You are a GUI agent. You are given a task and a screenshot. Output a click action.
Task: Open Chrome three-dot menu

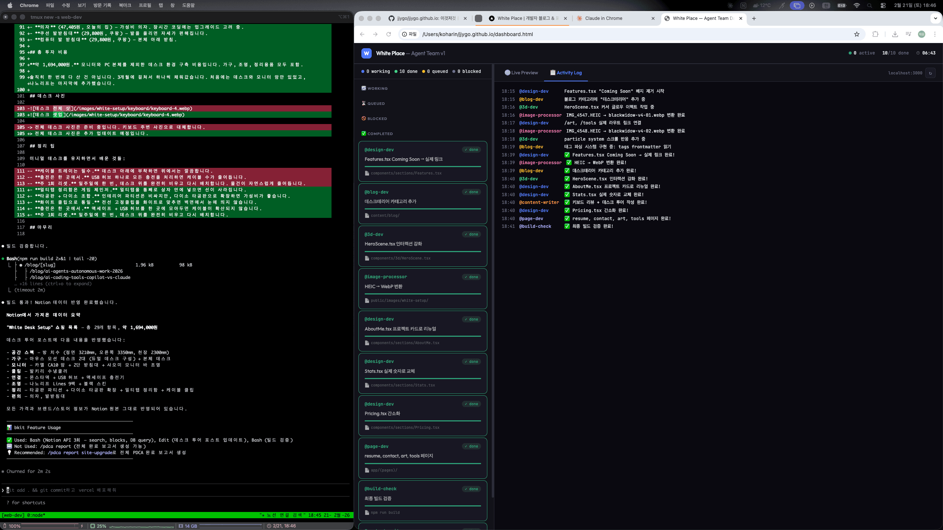point(935,34)
